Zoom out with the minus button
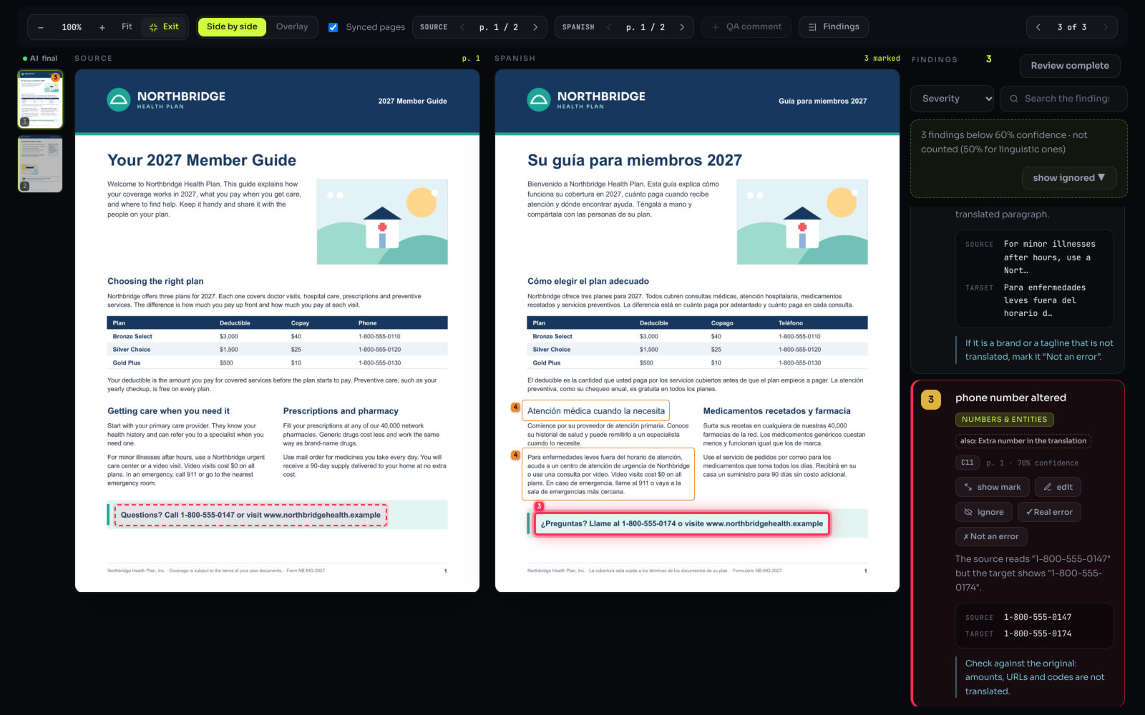The image size is (1145, 715). click(41, 27)
